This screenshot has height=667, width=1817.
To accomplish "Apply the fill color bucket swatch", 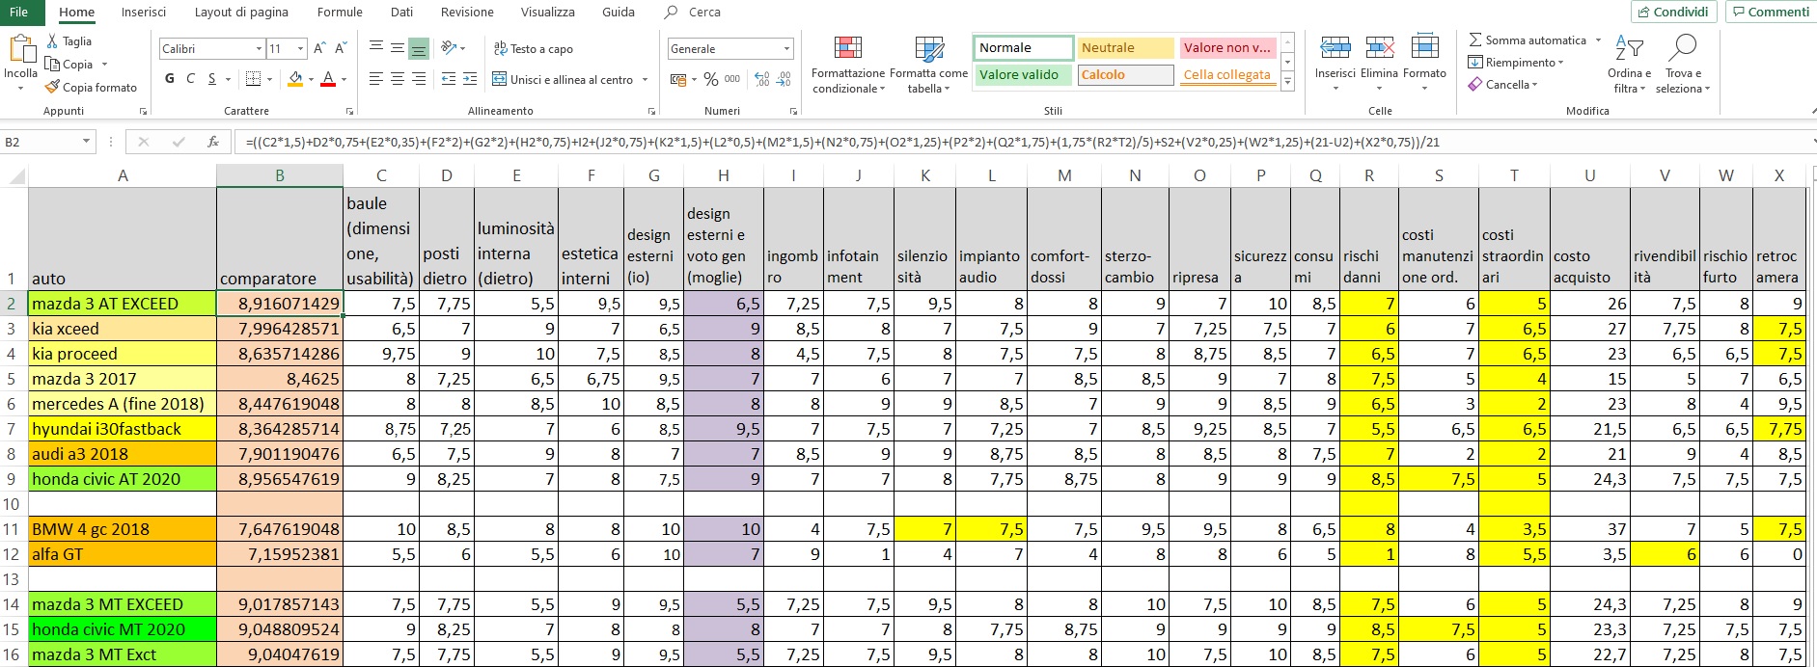I will pos(295,79).
